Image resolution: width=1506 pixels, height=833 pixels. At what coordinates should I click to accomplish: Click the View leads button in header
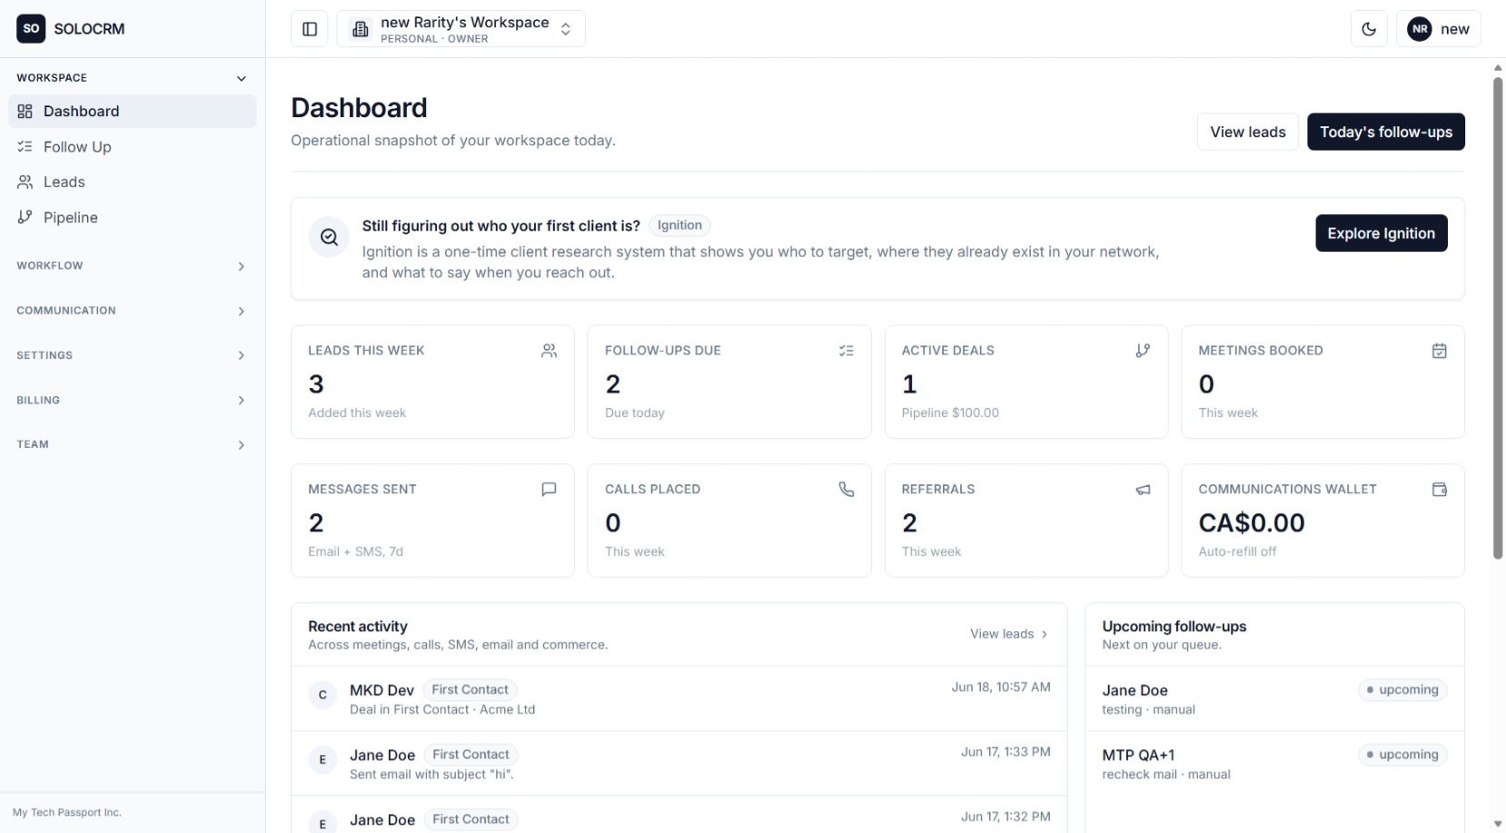(x=1247, y=132)
